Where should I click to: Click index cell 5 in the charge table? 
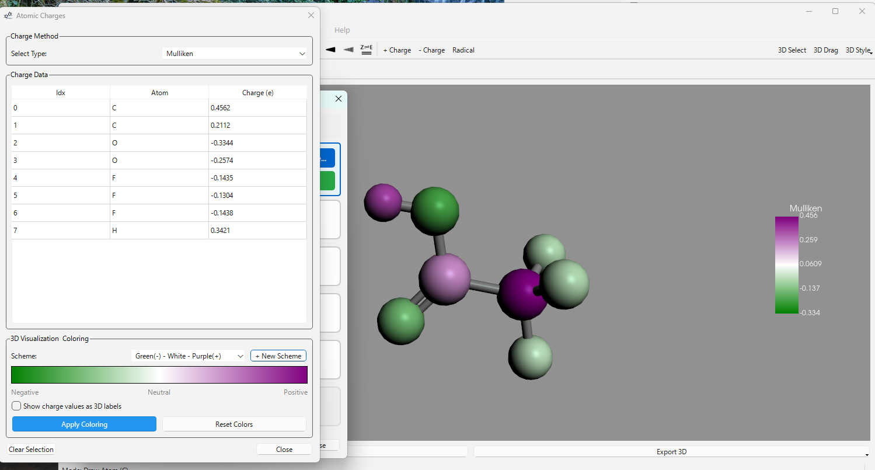[x=61, y=196]
